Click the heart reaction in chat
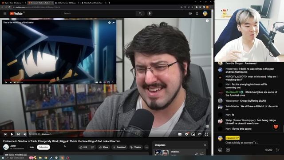This screenshot has height=160, width=284. pos(276,127)
